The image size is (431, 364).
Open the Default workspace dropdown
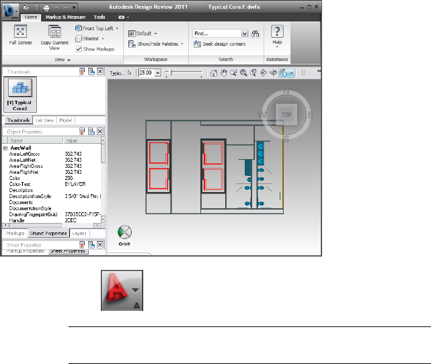coord(143,34)
